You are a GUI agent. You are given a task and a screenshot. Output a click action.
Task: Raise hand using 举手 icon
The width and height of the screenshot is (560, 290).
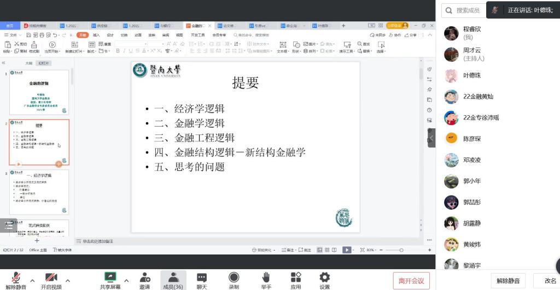[266, 277]
